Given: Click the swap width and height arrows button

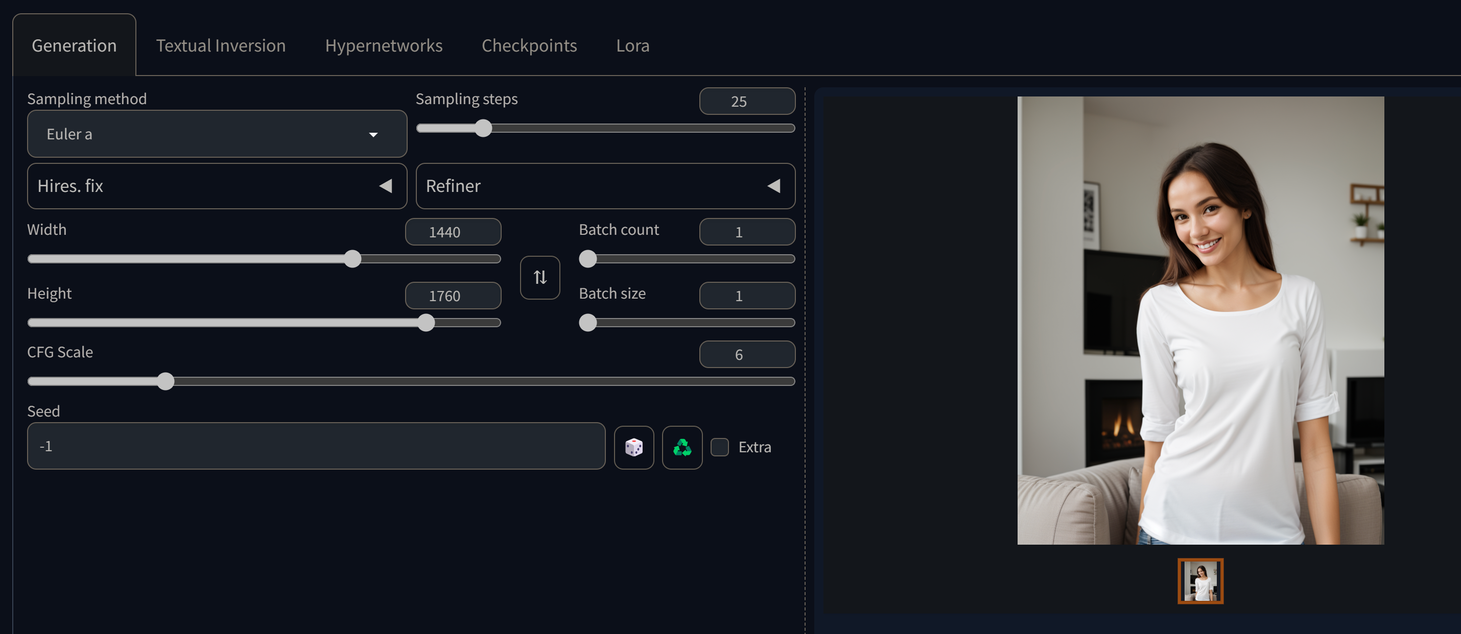Looking at the screenshot, I should click(539, 277).
